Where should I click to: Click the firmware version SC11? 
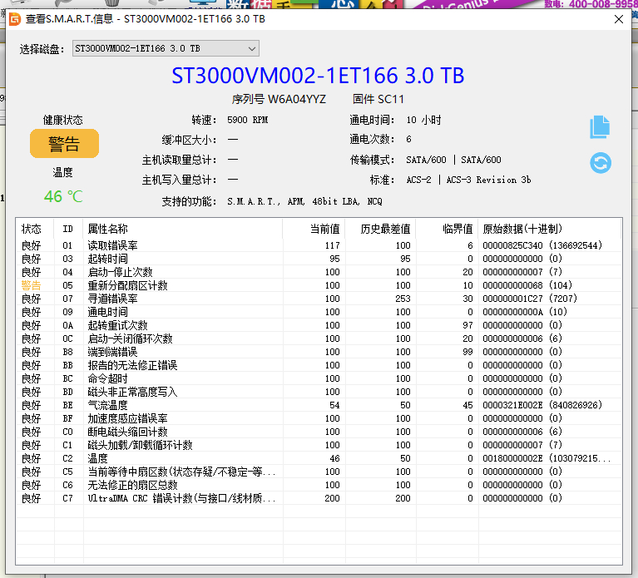point(391,99)
